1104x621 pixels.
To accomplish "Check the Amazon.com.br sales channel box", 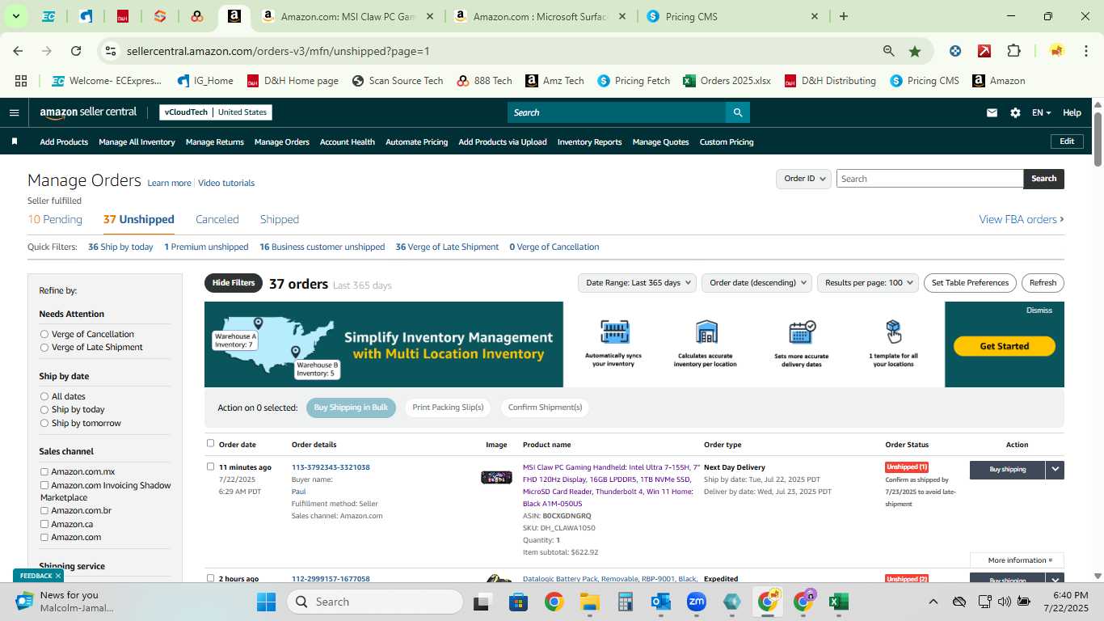I will (x=44, y=510).
